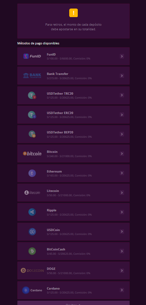
Task: Click the Ethereum diamond icon
Action: point(32,173)
